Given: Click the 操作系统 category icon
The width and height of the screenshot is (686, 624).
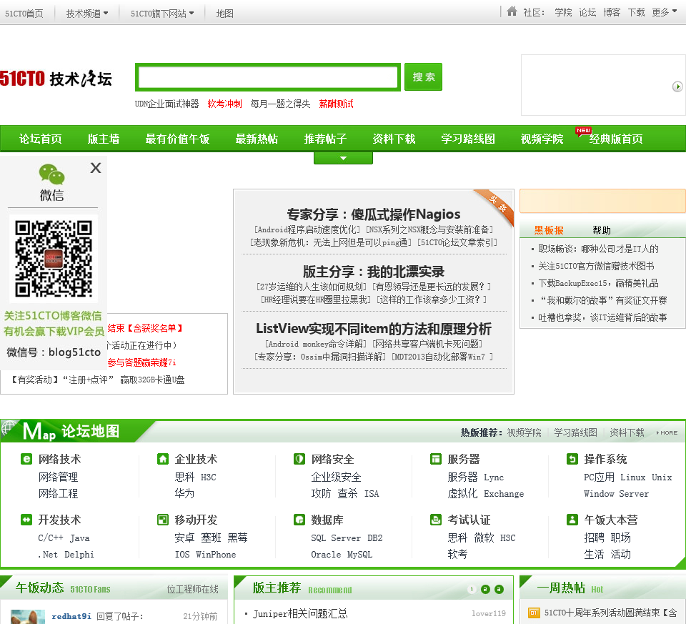Looking at the screenshot, I should tap(572, 459).
